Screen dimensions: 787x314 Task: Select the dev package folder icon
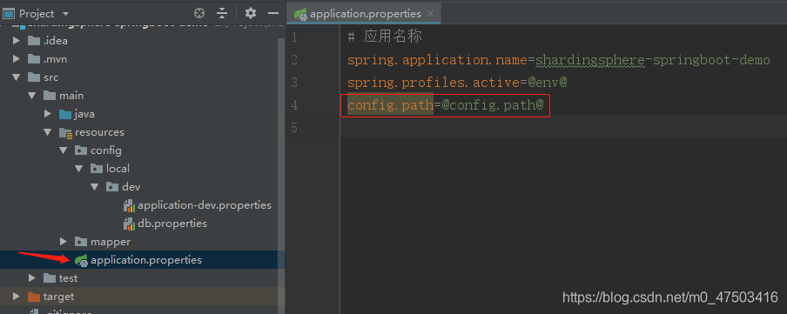coord(112,187)
